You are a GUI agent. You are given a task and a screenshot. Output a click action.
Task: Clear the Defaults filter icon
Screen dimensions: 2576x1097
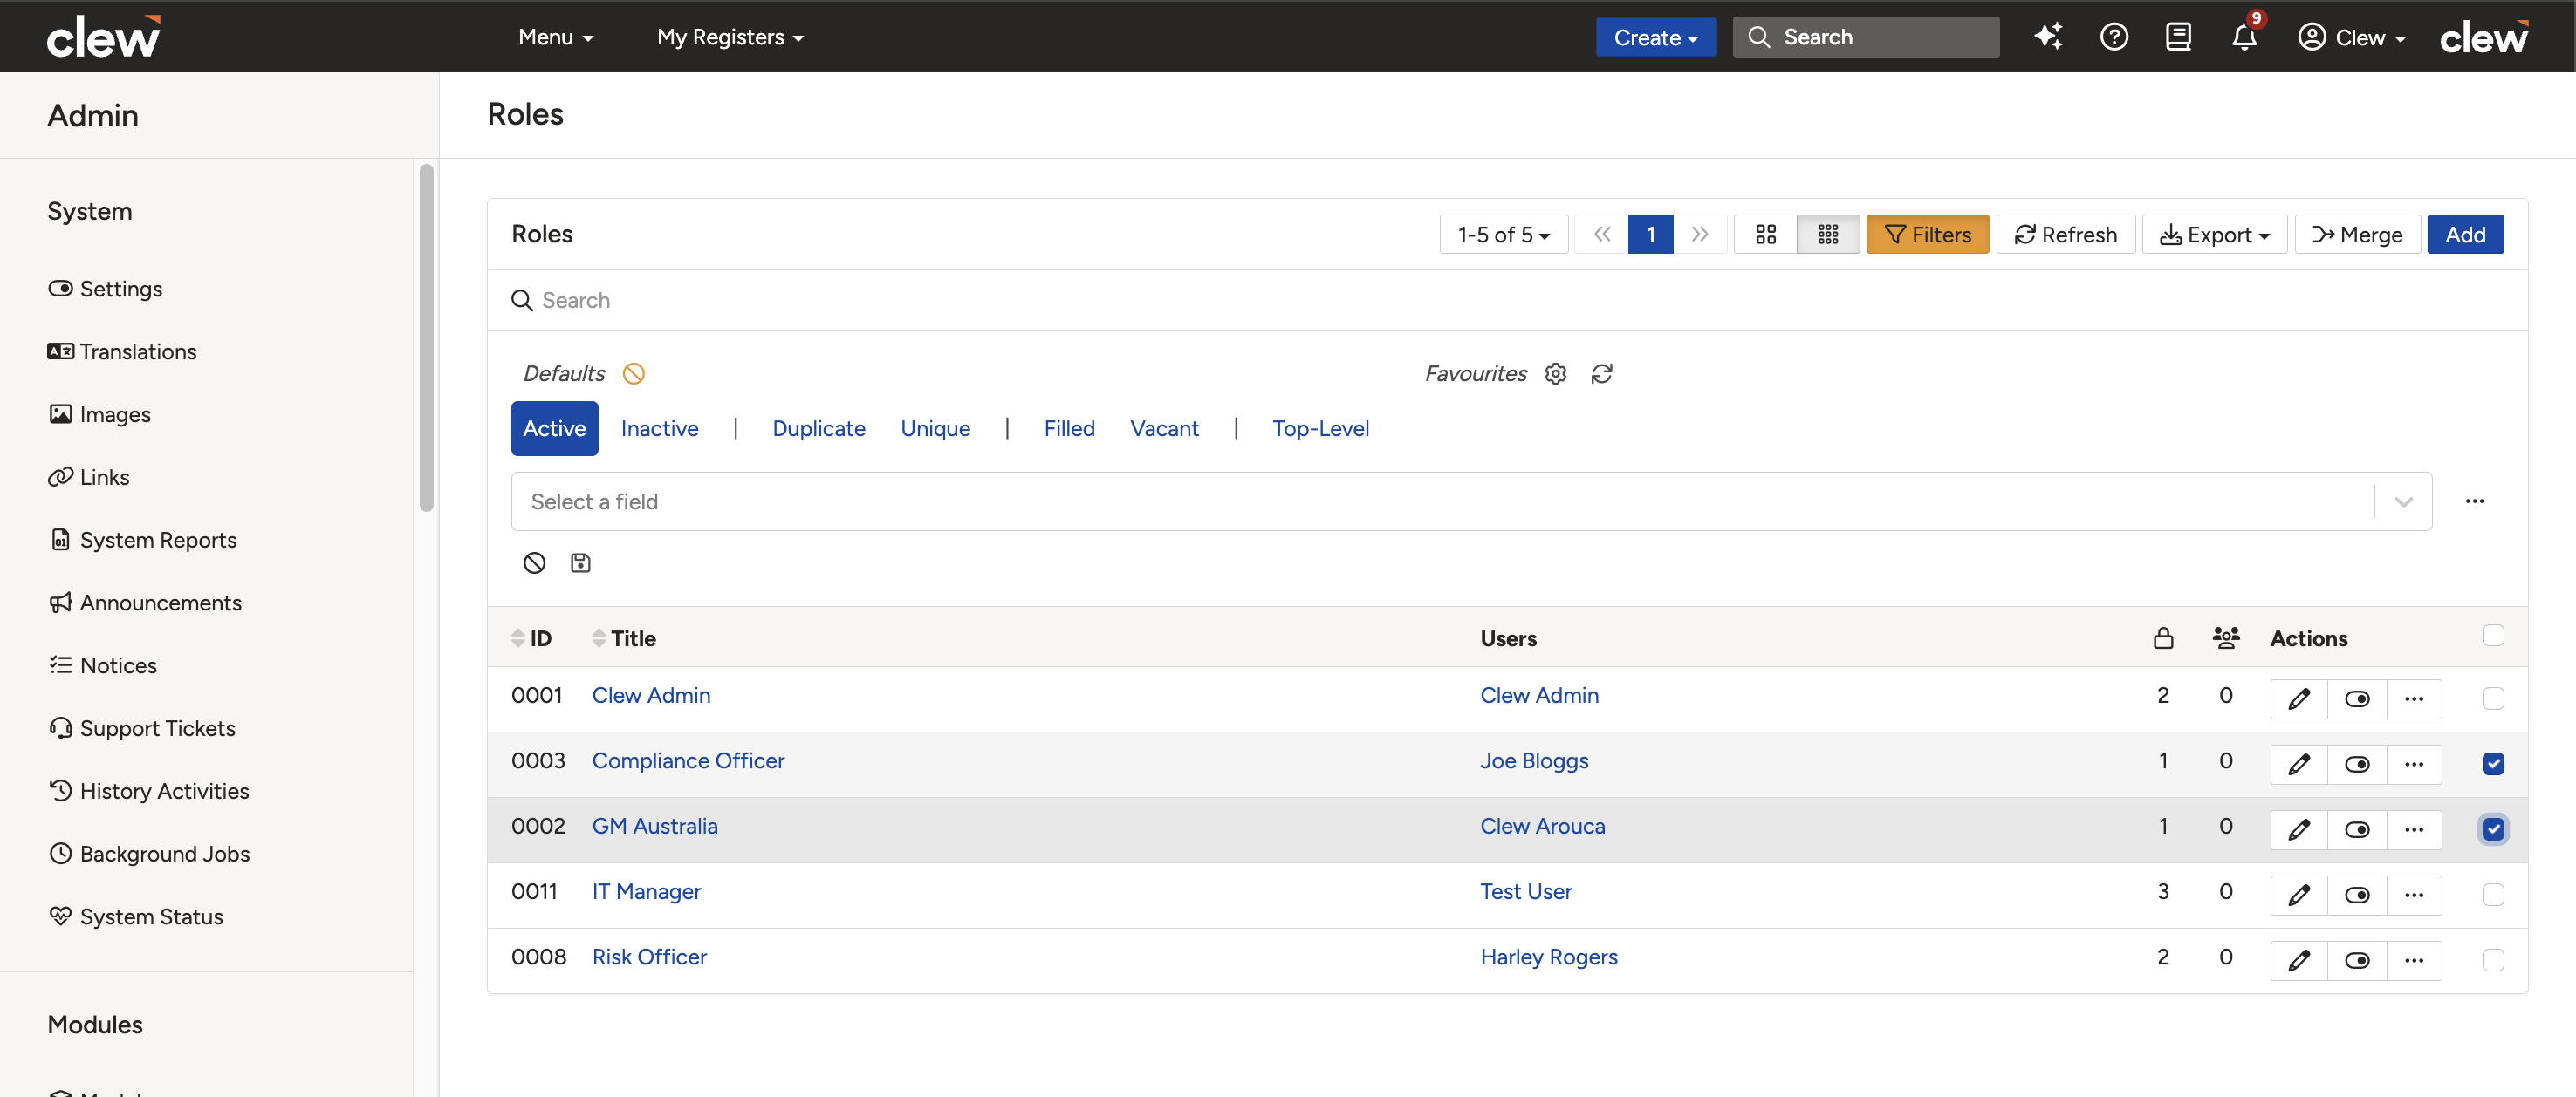pos(633,373)
